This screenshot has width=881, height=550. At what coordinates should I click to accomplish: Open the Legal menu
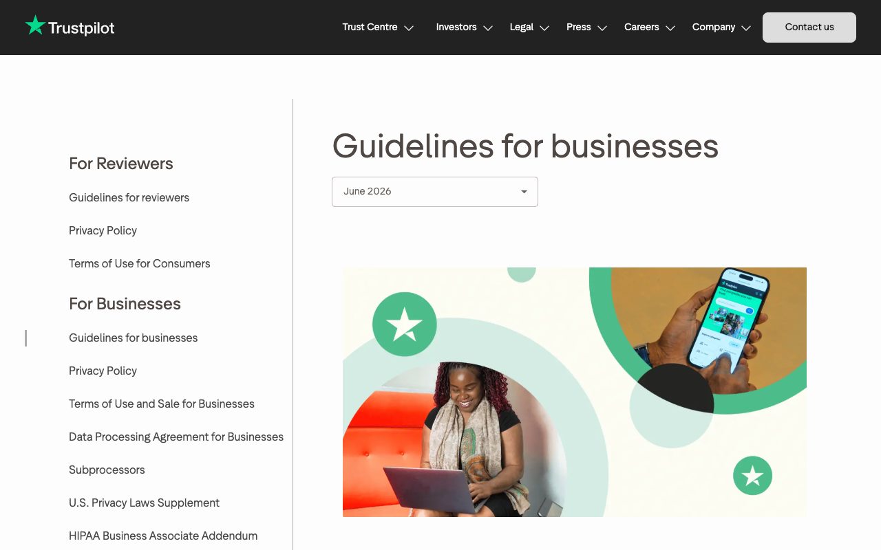[x=522, y=27]
